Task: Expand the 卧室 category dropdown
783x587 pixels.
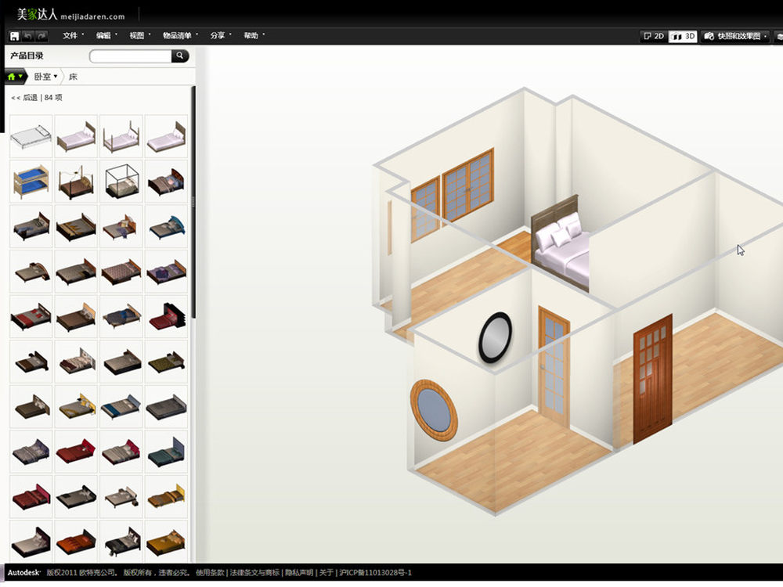Action: pos(45,77)
